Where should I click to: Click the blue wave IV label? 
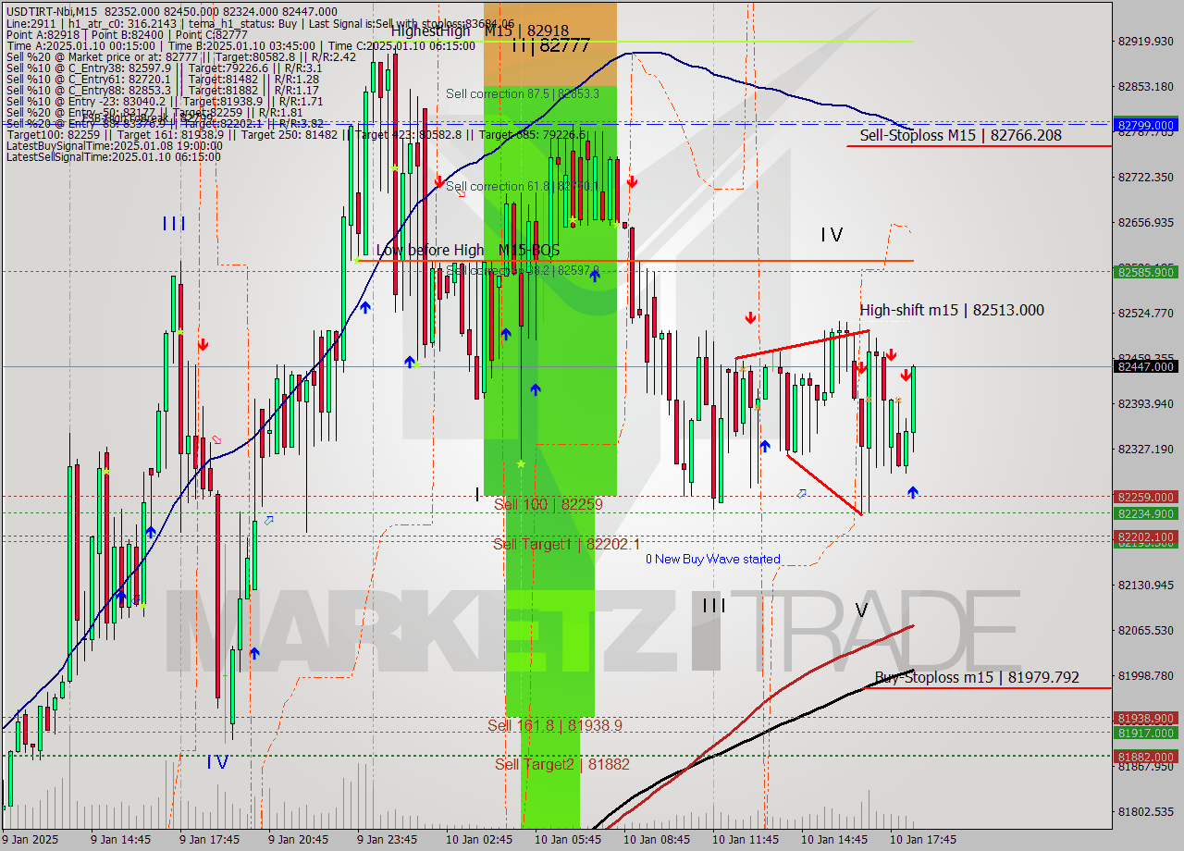point(217,762)
